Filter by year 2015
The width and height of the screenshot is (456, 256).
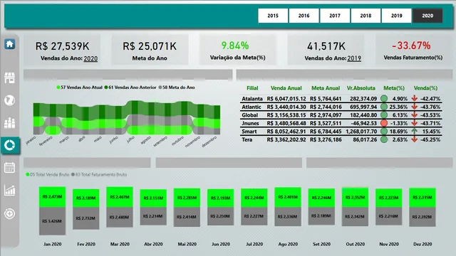point(273,16)
